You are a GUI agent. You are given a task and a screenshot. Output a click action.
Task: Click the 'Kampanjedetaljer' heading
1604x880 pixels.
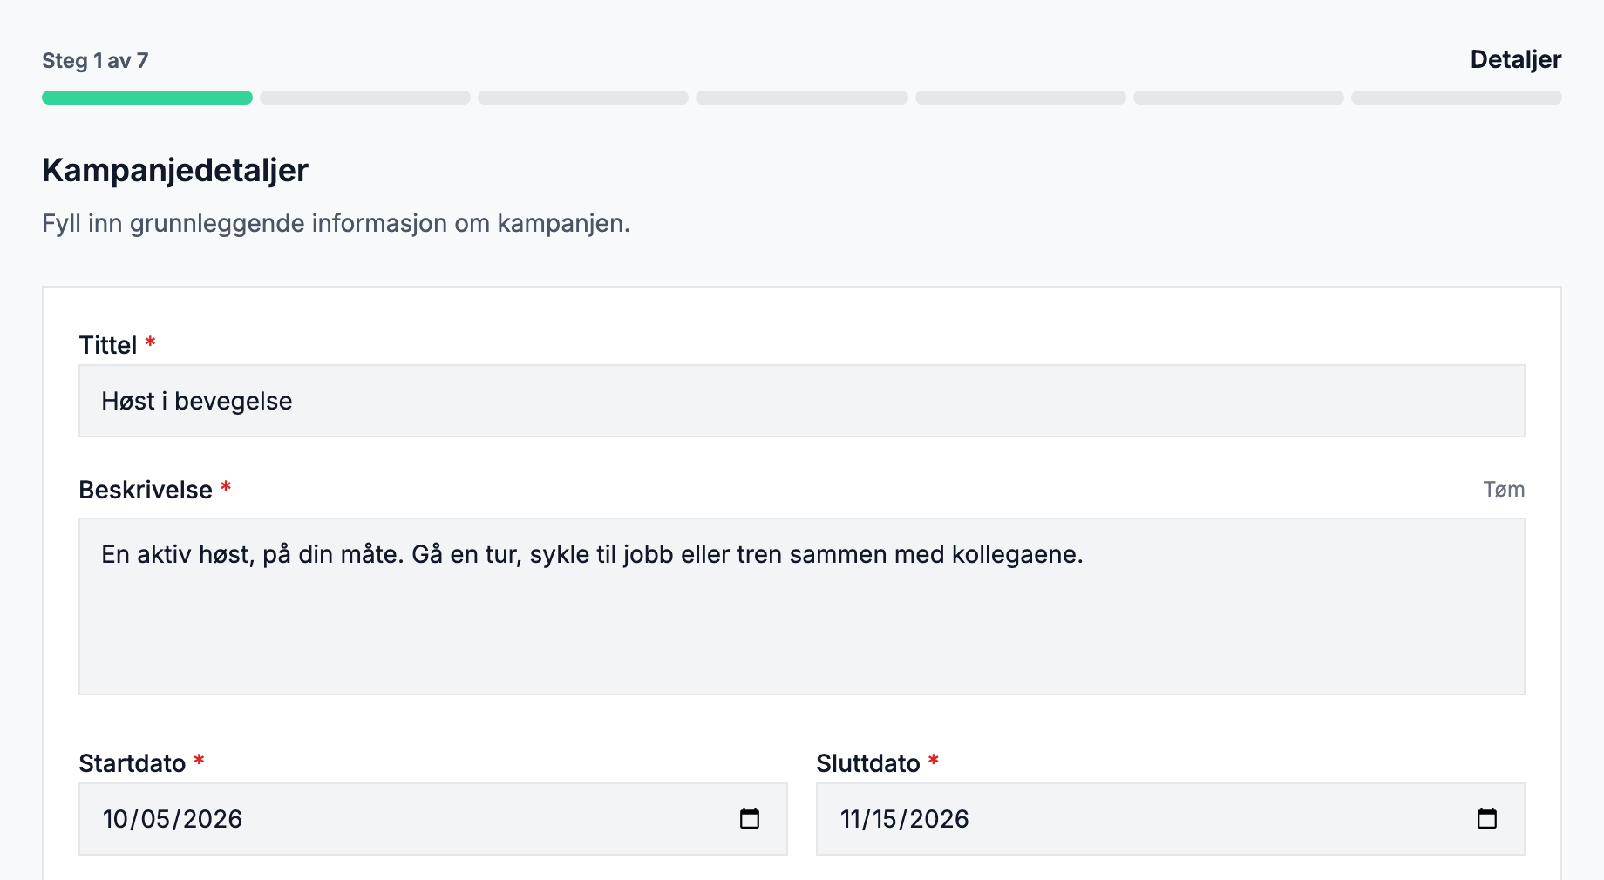(175, 170)
